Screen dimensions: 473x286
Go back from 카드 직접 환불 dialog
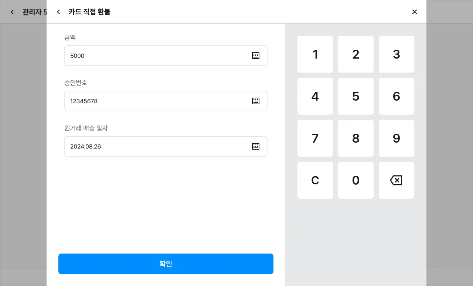tap(58, 12)
